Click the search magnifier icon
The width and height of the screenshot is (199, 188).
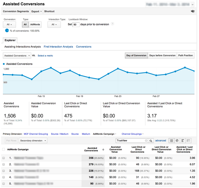151,140
